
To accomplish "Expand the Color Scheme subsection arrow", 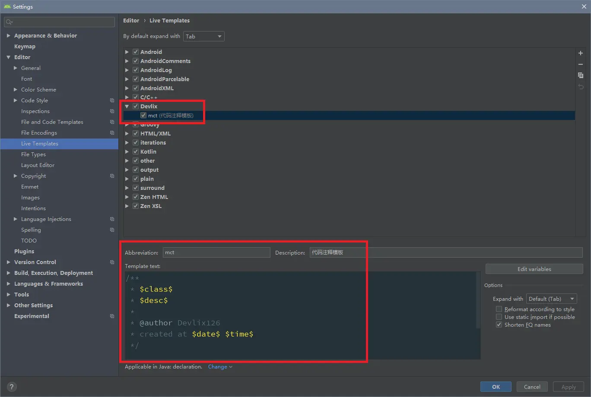I will click(16, 90).
